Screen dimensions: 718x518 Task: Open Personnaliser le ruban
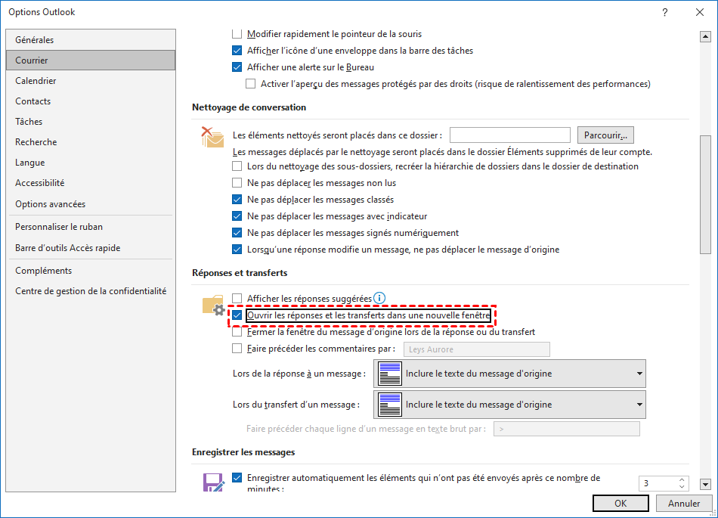click(91, 227)
